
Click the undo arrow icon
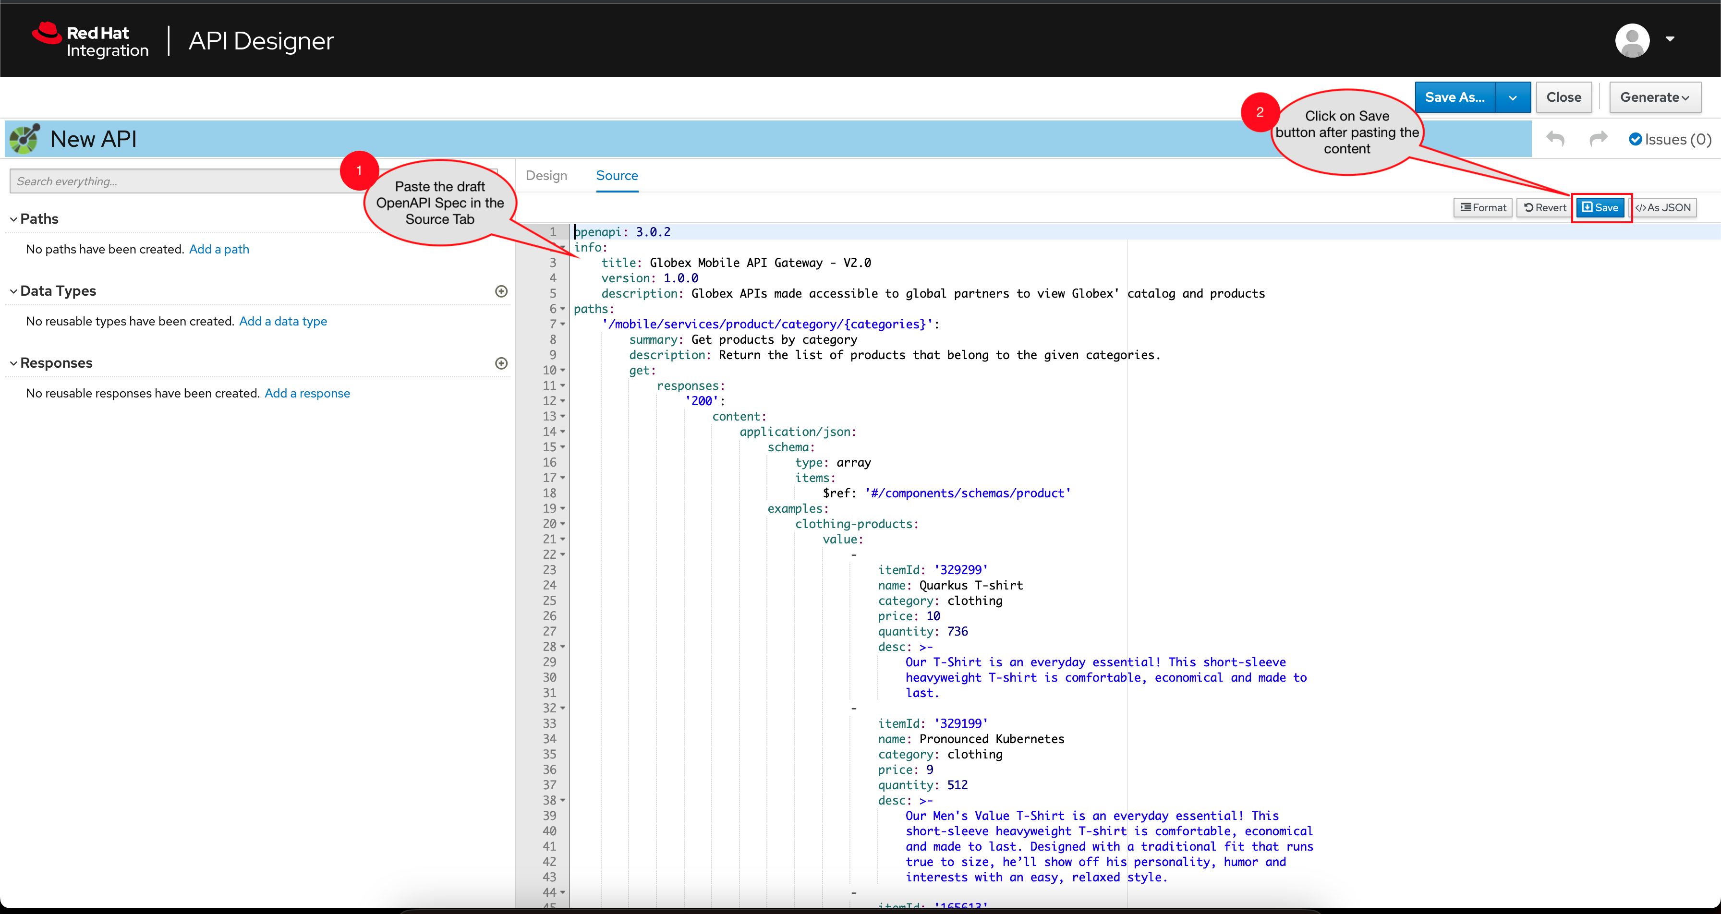coord(1555,138)
